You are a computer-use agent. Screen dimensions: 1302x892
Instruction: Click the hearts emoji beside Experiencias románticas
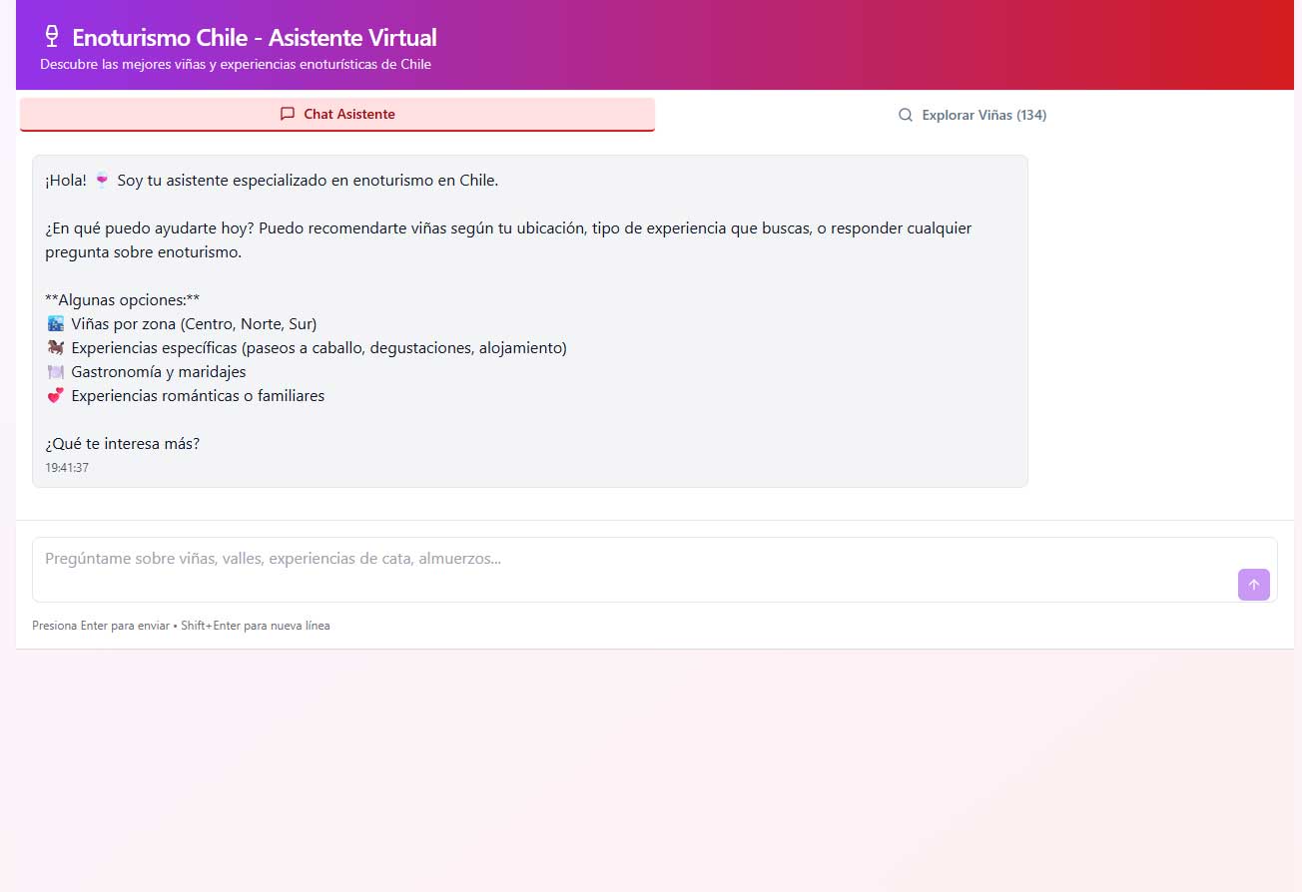[56, 396]
